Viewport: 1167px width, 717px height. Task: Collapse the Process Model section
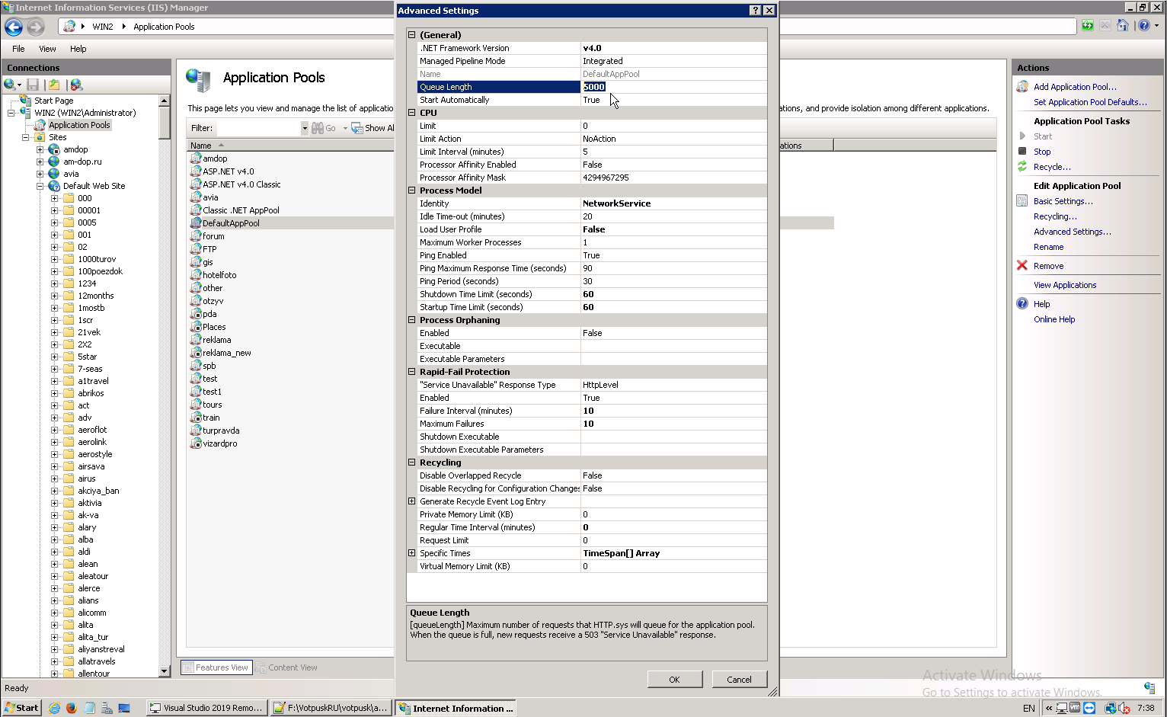click(412, 190)
